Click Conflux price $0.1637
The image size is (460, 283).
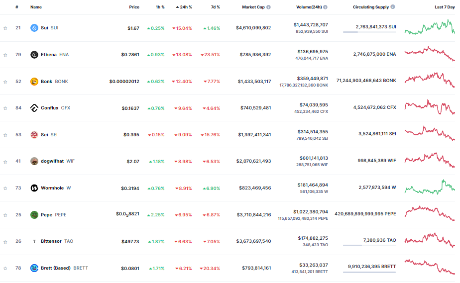point(130,108)
